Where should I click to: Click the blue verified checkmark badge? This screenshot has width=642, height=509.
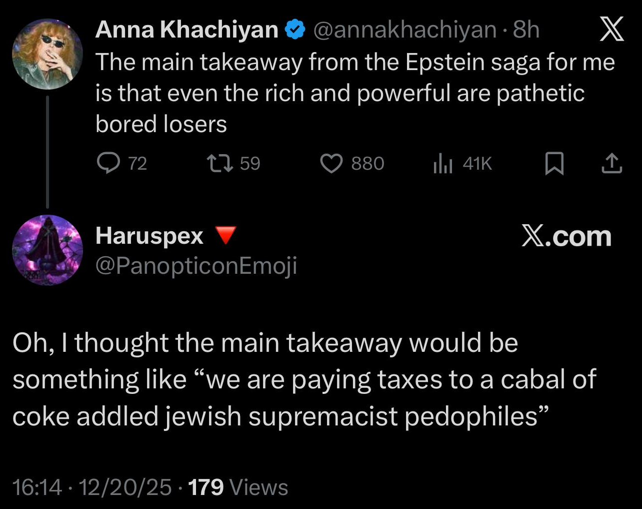[x=295, y=30]
